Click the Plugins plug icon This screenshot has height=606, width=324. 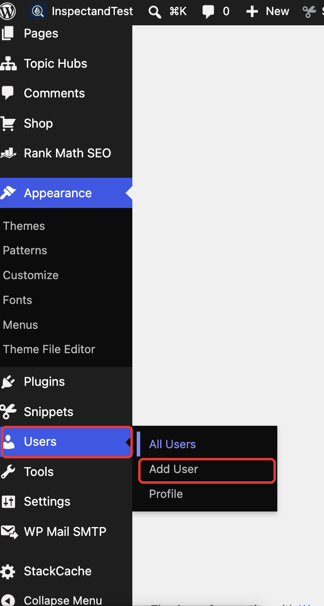pos(8,382)
